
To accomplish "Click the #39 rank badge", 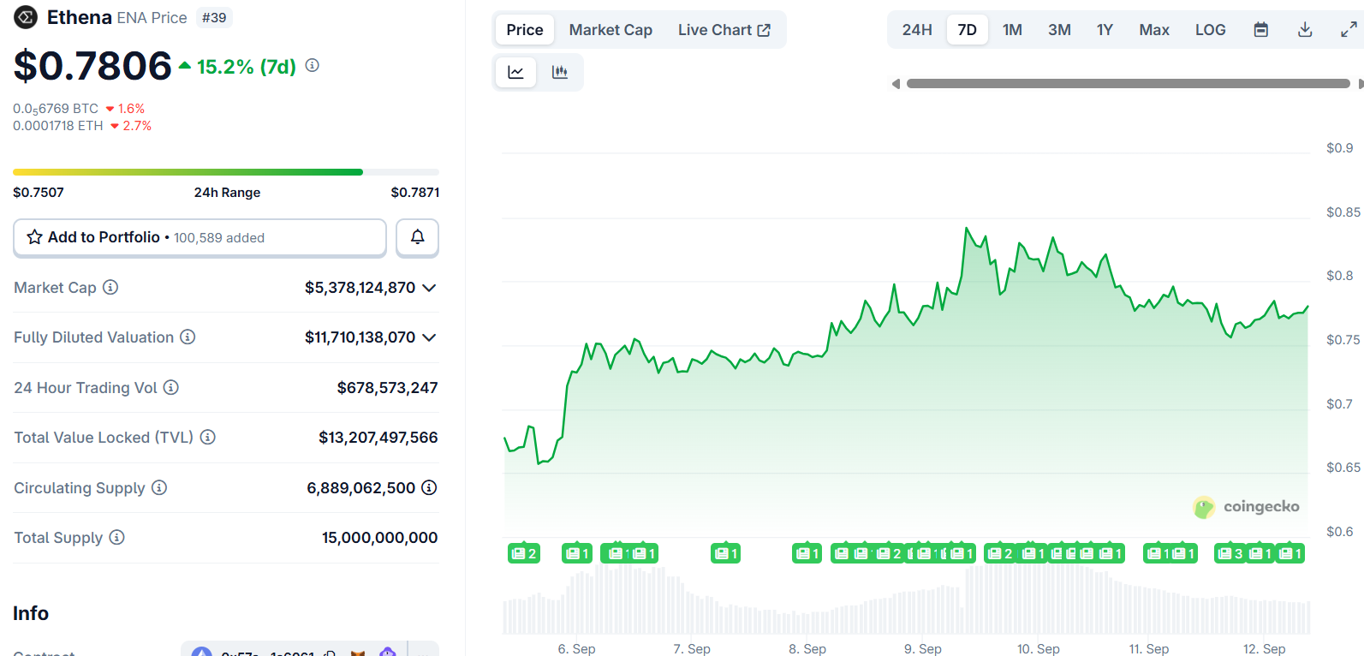I will [214, 17].
